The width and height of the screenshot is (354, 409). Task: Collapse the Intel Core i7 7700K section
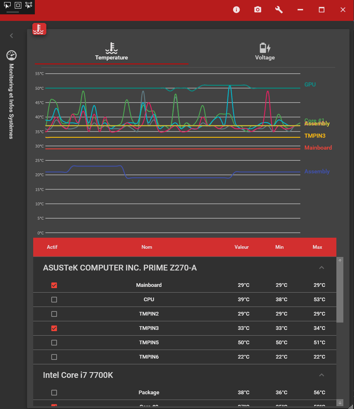tap(321, 375)
